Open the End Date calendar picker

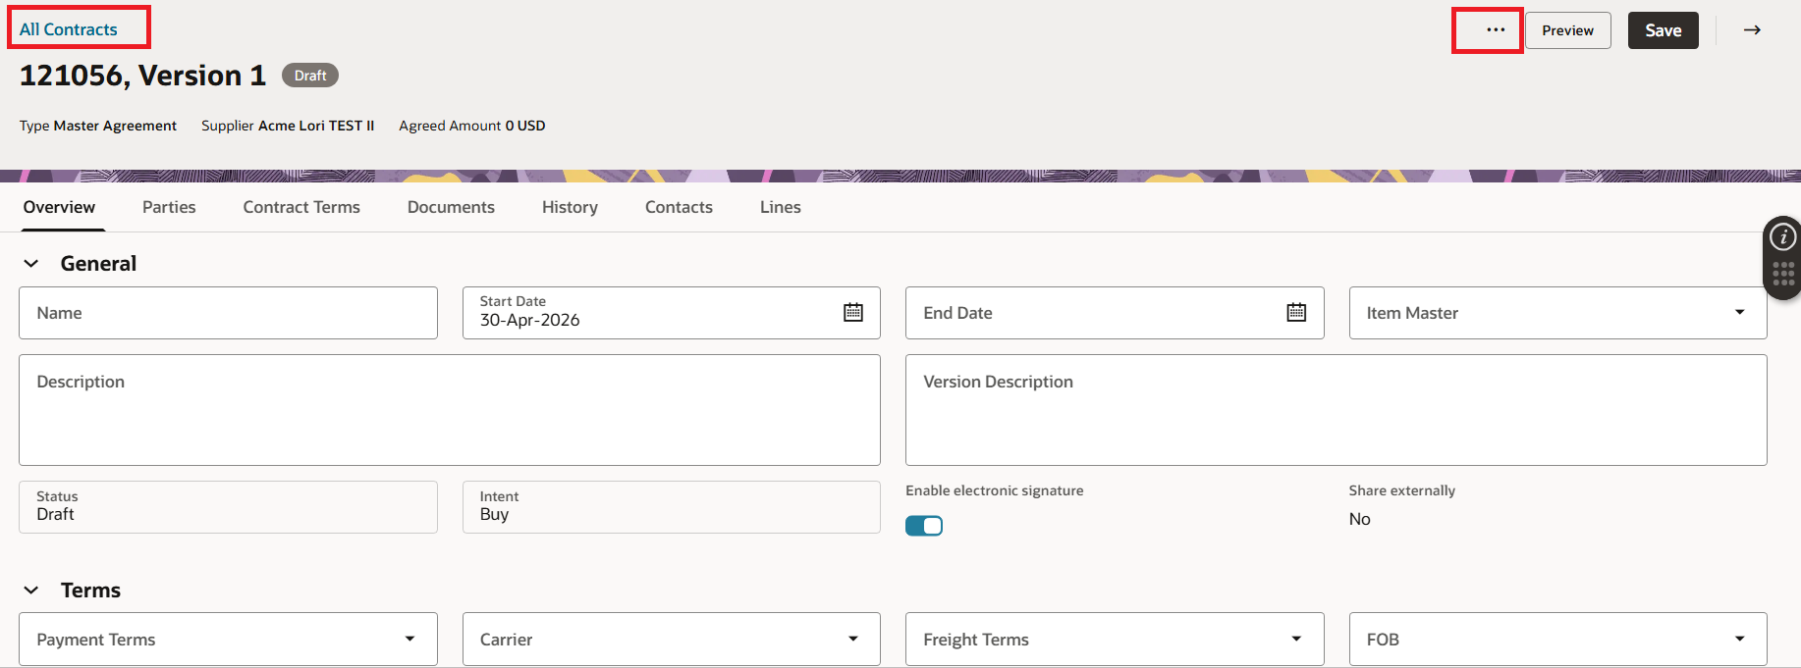click(x=1296, y=312)
